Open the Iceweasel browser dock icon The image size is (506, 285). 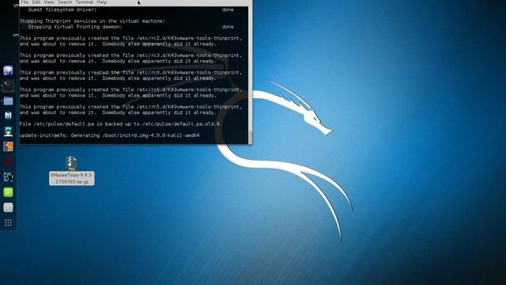click(x=8, y=70)
